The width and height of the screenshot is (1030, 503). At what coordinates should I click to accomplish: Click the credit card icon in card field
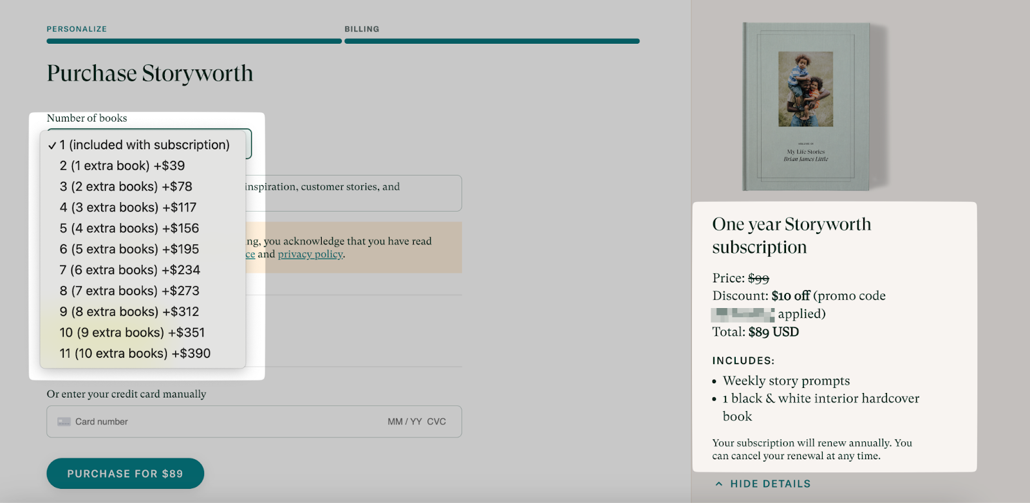click(x=64, y=422)
